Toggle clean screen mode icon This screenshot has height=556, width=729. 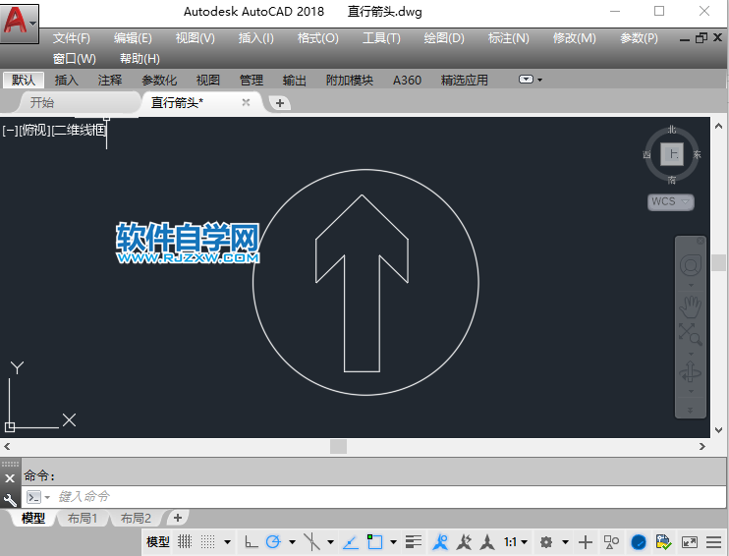(690, 542)
